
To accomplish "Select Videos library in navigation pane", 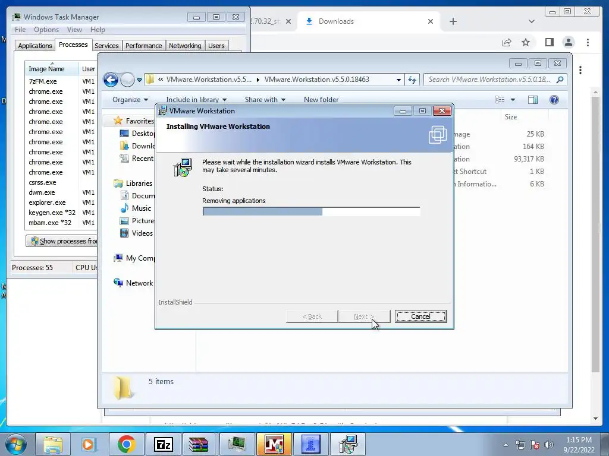I will tap(142, 233).
